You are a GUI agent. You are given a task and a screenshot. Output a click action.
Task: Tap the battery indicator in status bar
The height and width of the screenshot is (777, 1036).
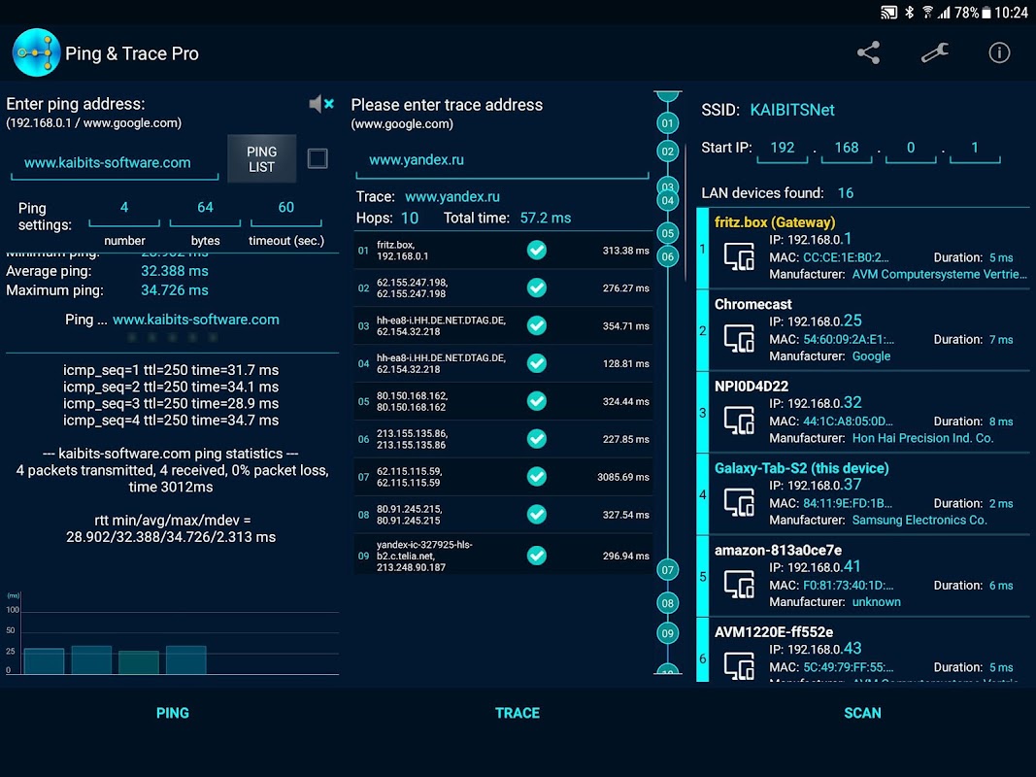[x=986, y=13]
